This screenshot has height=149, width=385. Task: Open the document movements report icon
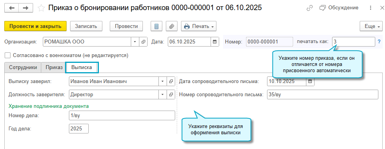[156, 26]
